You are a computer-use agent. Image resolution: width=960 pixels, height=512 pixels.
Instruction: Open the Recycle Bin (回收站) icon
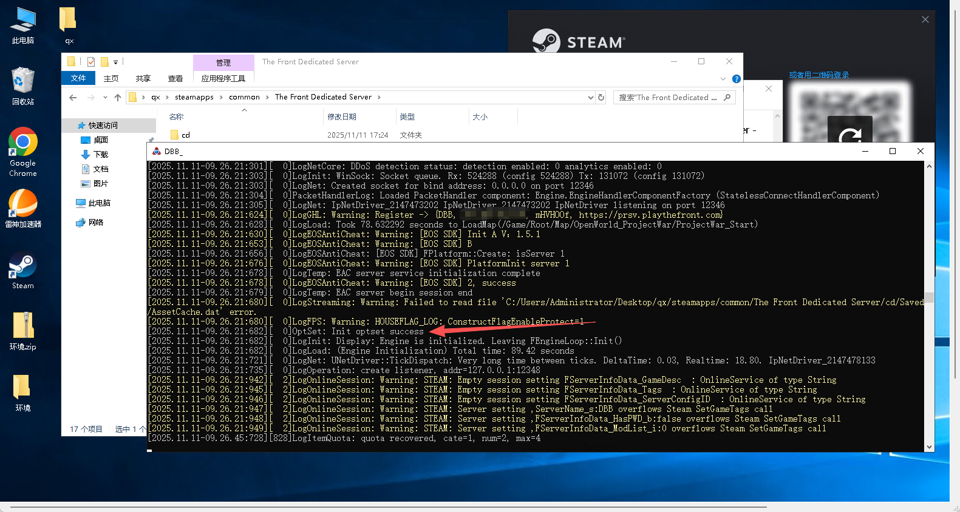pyautogui.click(x=23, y=81)
